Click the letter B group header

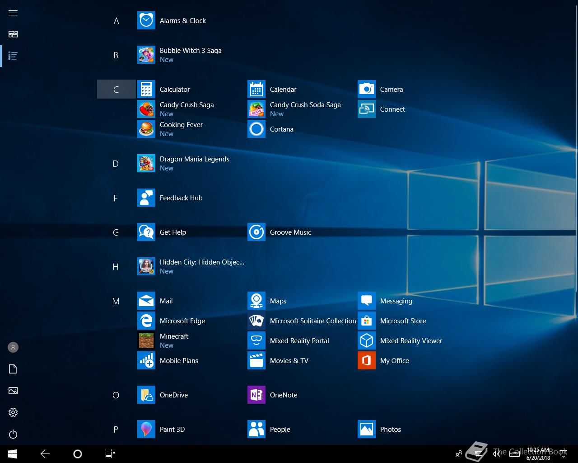(x=116, y=55)
